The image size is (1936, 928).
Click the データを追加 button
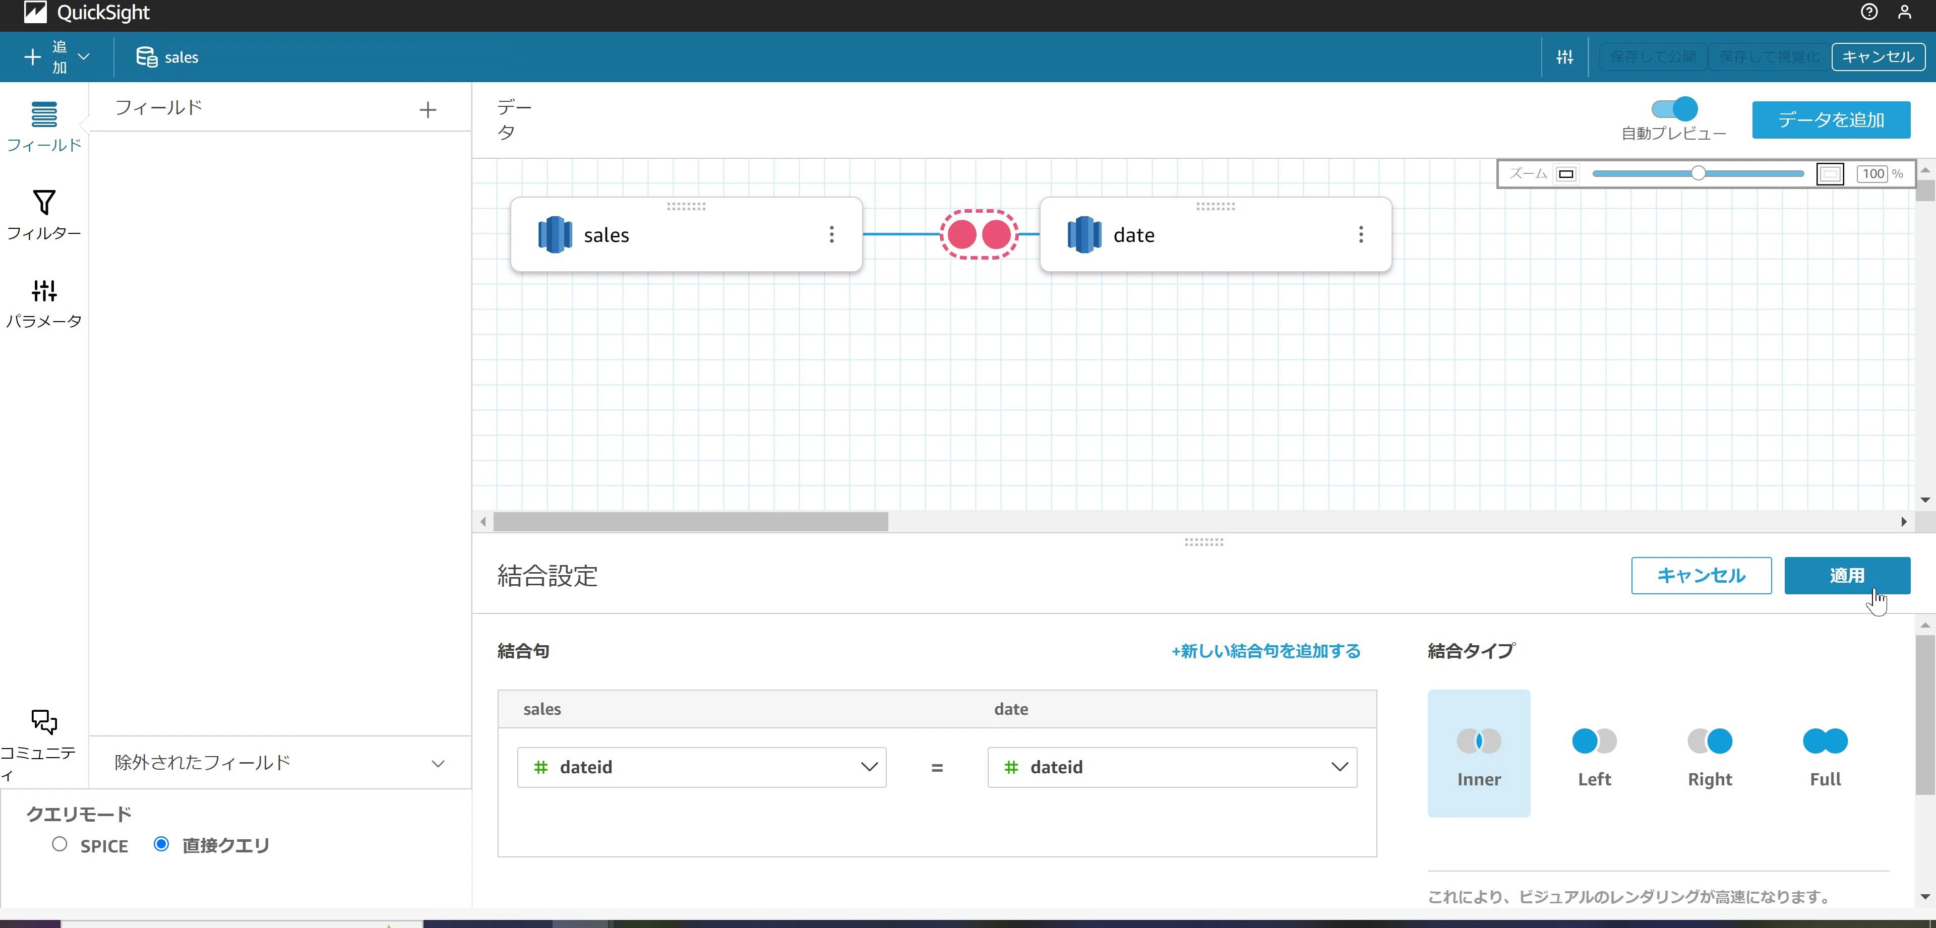1832,120
